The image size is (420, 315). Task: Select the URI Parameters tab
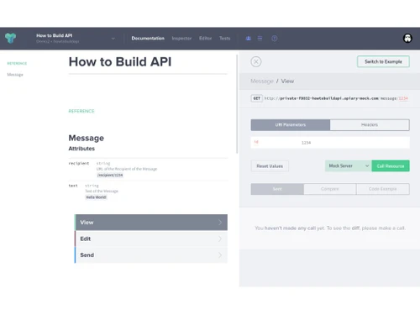click(x=291, y=125)
